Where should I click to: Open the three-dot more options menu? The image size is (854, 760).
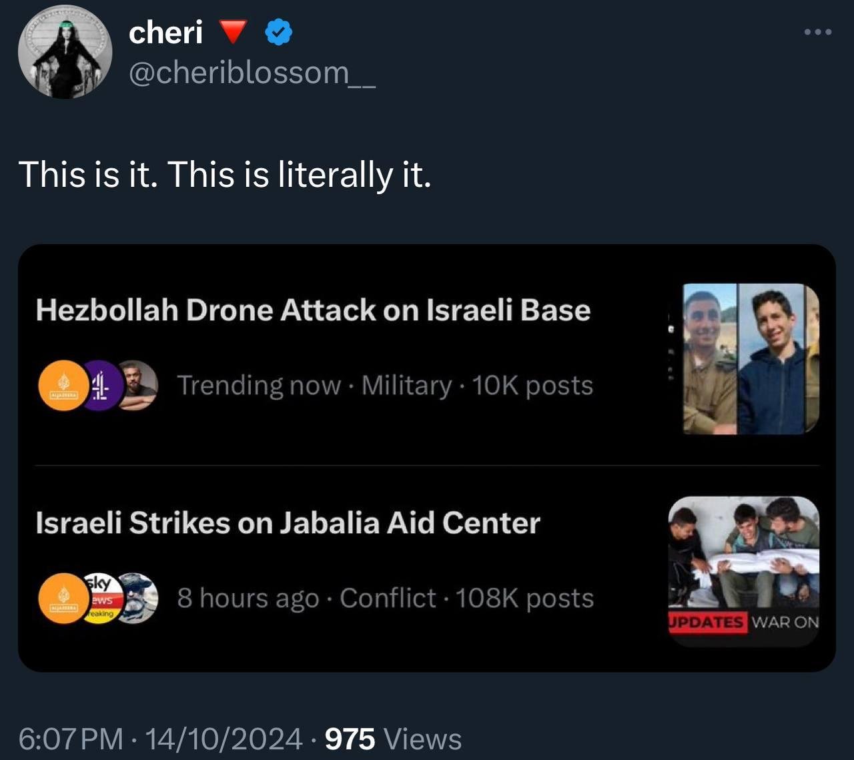tap(818, 32)
